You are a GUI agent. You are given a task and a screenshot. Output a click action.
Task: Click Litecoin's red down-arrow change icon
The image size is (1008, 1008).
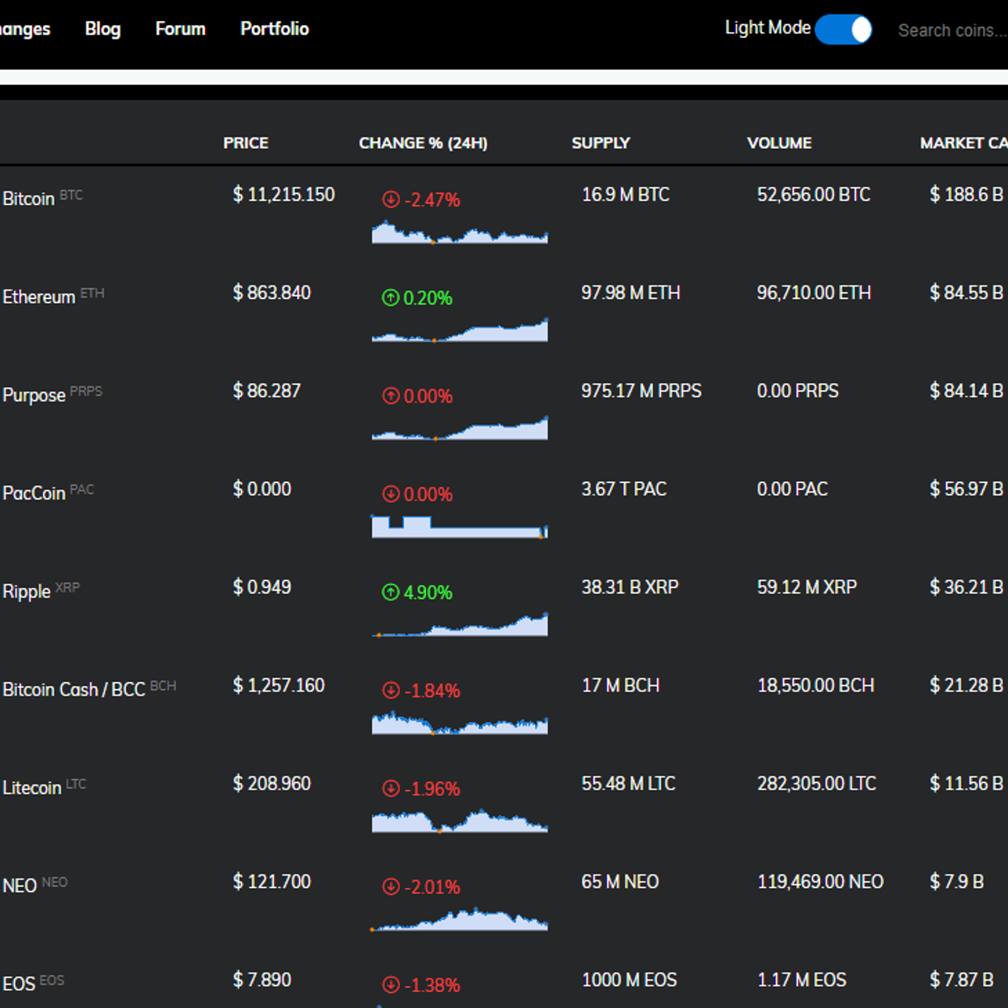(391, 789)
